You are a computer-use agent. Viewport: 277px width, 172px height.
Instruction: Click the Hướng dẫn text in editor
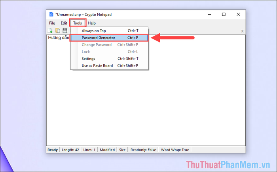[x=59, y=38]
